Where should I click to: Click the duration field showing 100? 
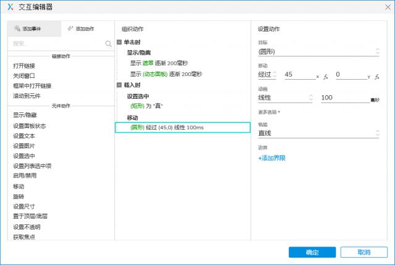(x=343, y=98)
